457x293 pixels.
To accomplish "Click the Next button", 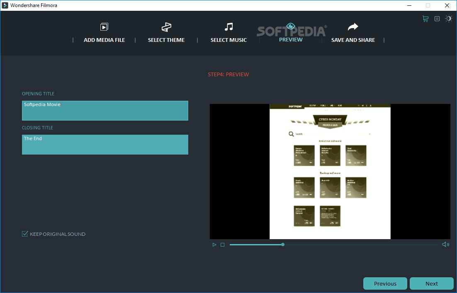I will coord(431,283).
